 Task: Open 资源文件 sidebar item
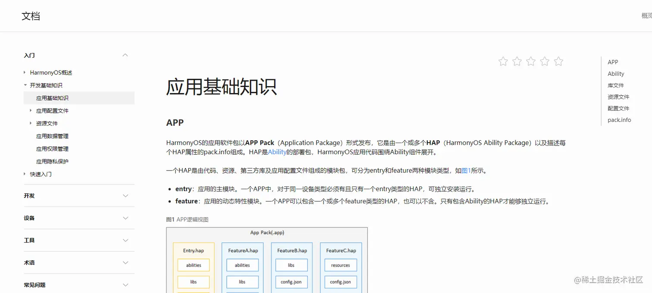click(47, 123)
